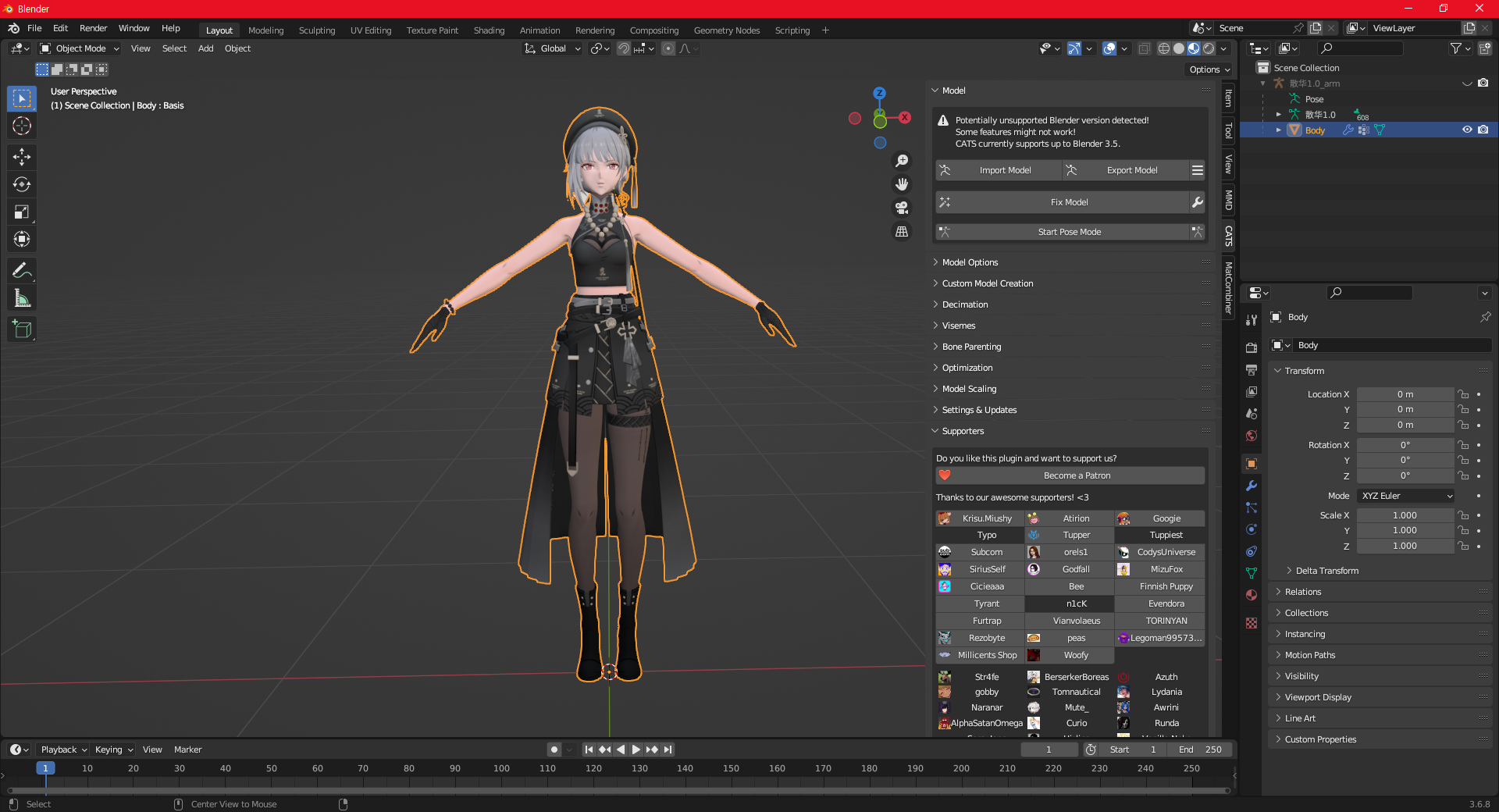Viewport: 1499px width, 812px height.
Task: Open the Modifiers wrench properties tab
Action: [x=1252, y=486]
